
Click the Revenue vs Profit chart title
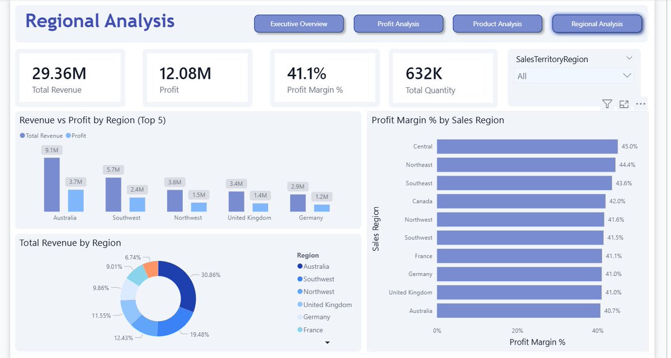click(x=92, y=120)
